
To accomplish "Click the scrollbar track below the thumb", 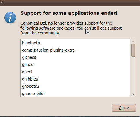I will (x=133, y=74).
